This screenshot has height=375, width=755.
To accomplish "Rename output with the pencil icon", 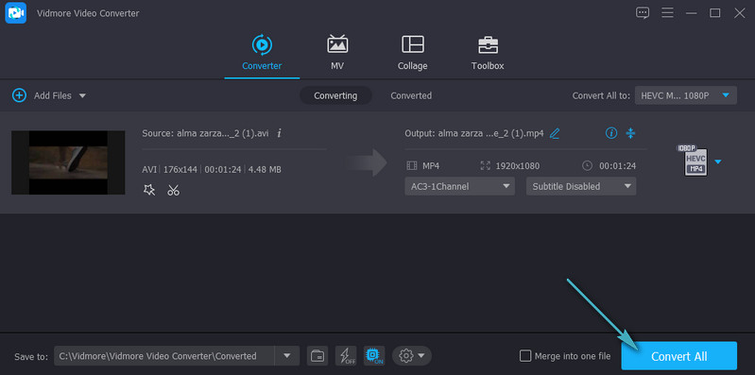I will (x=555, y=133).
